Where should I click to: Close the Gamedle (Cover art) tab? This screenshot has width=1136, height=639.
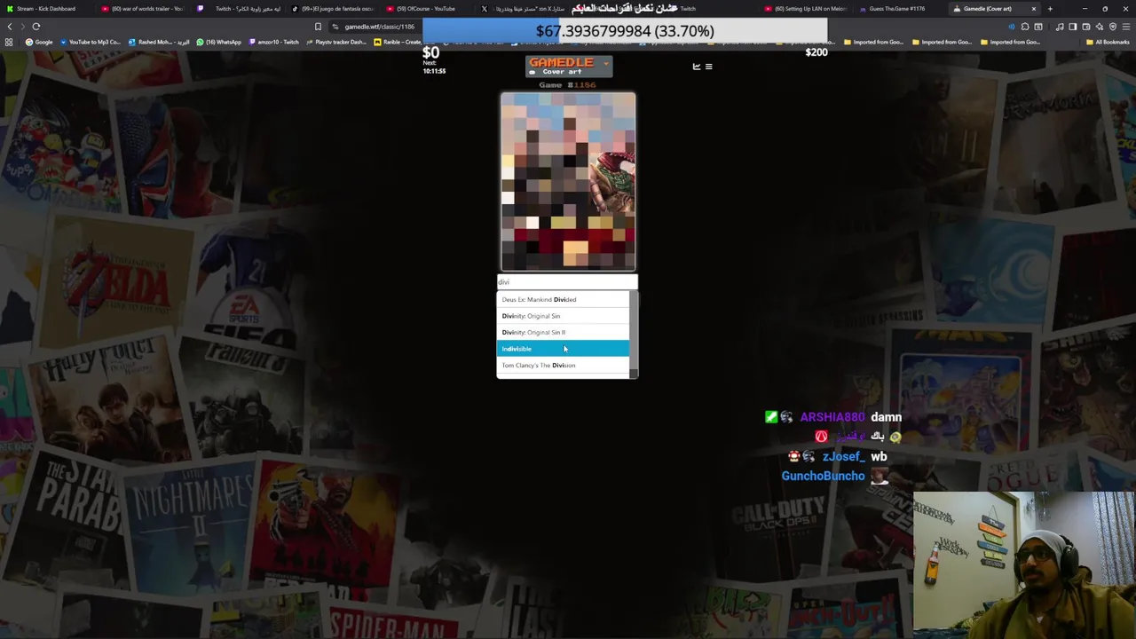[x=1033, y=9]
